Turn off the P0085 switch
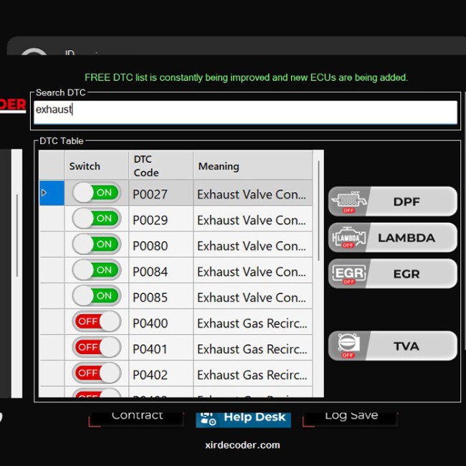 click(96, 295)
